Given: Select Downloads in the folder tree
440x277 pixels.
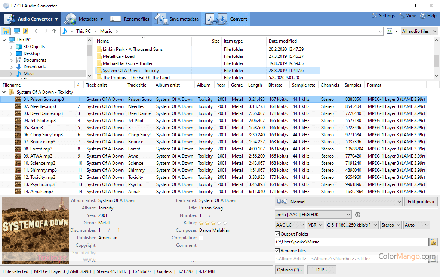Looking at the screenshot, I should pyautogui.click(x=34, y=67).
